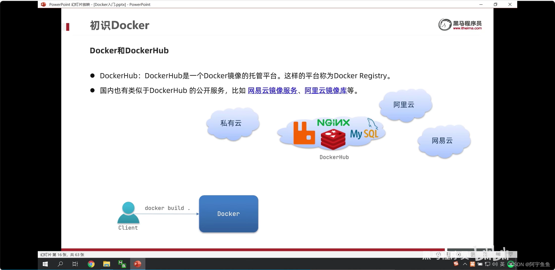Click the Client user icon
The height and width of the screenshot is (270, 555).
point(128,212)
